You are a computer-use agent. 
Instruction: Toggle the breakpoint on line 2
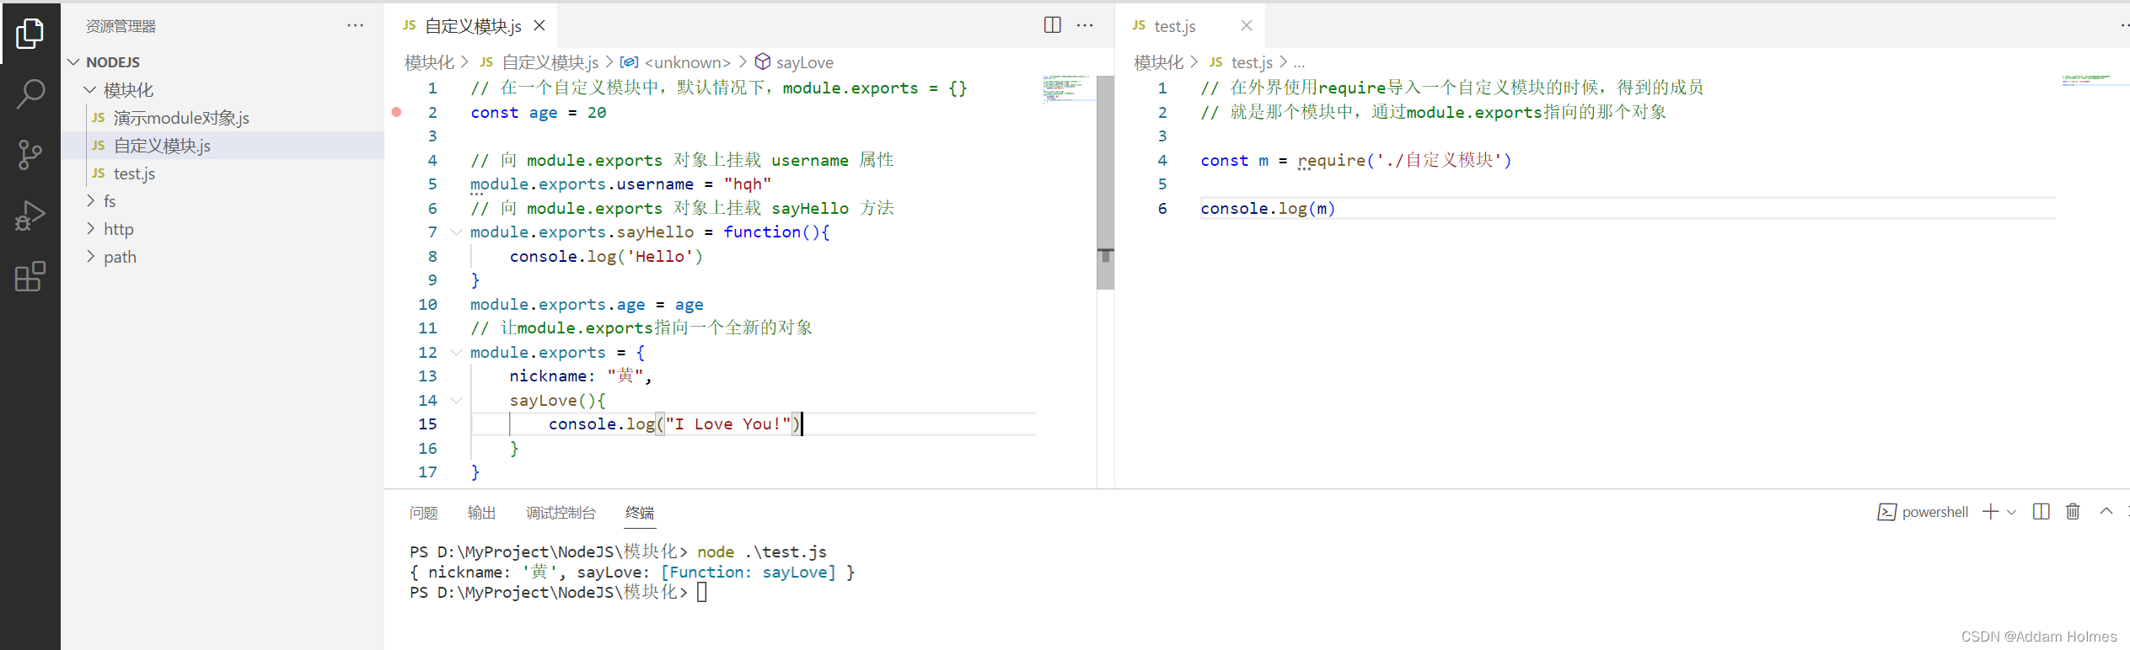click(x=396, y=112)
